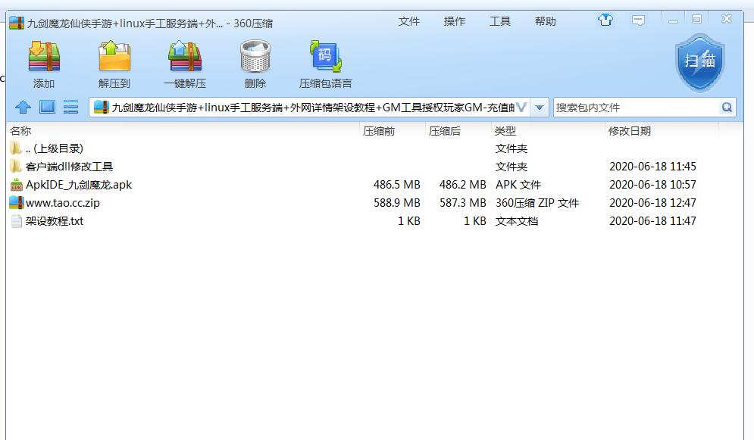Open the 文件 menu
The image size is (754, 440).
click(x=409, y=21)
